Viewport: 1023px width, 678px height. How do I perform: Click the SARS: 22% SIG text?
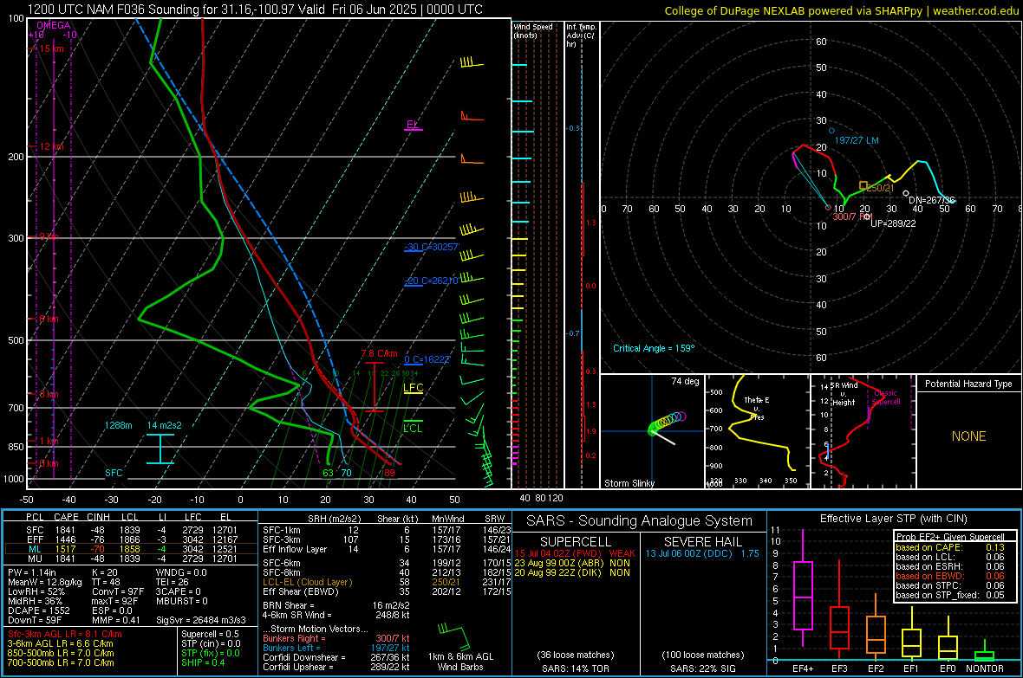702,668
